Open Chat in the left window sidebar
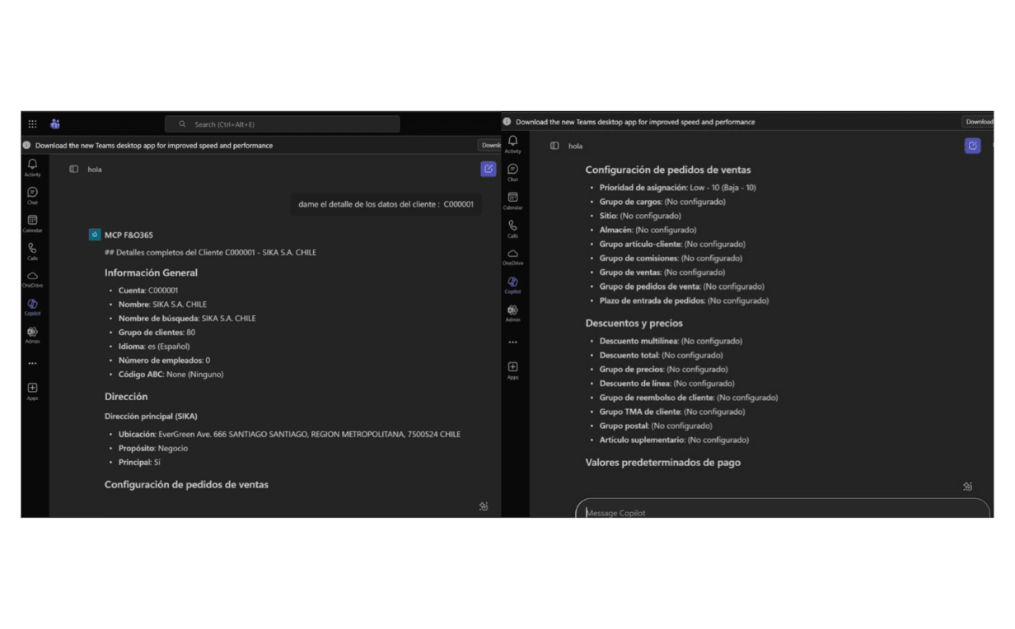Image resolution: width=1015 pixels, height=629 pixels. click(32, 195)
